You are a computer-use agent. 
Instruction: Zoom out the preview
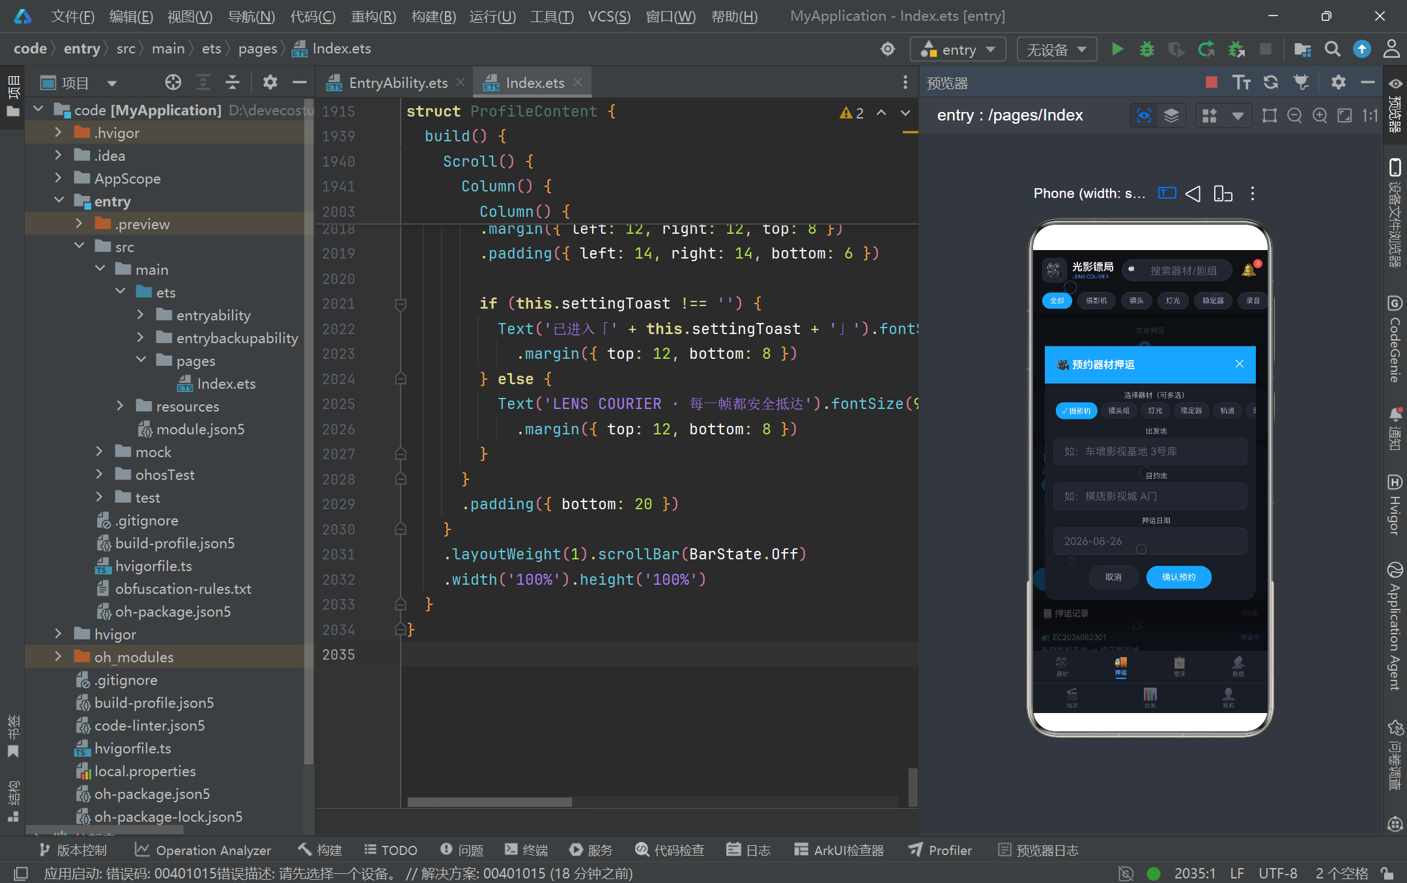tap(1294, 115)
